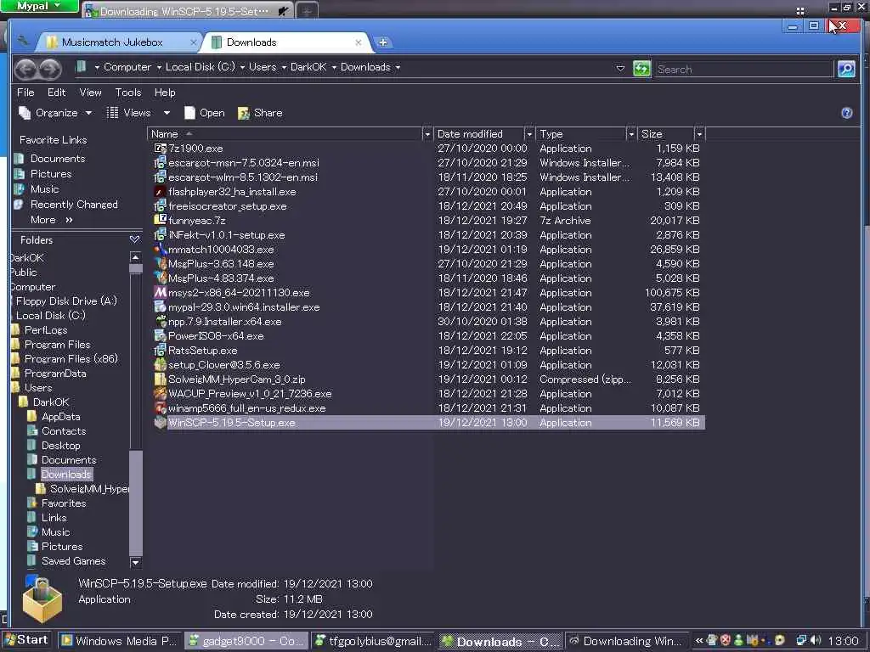Switch to the Musicmatch Jukebox tab

click(x=118, y=42)
